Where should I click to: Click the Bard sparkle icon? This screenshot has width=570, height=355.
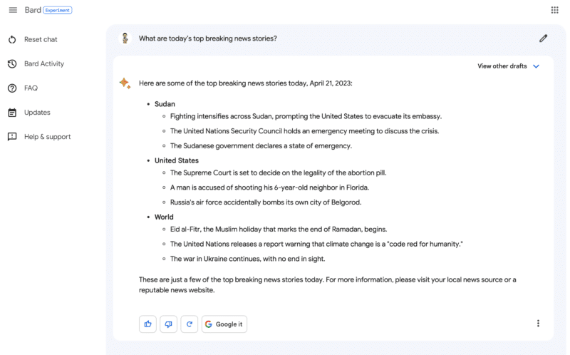125,83
